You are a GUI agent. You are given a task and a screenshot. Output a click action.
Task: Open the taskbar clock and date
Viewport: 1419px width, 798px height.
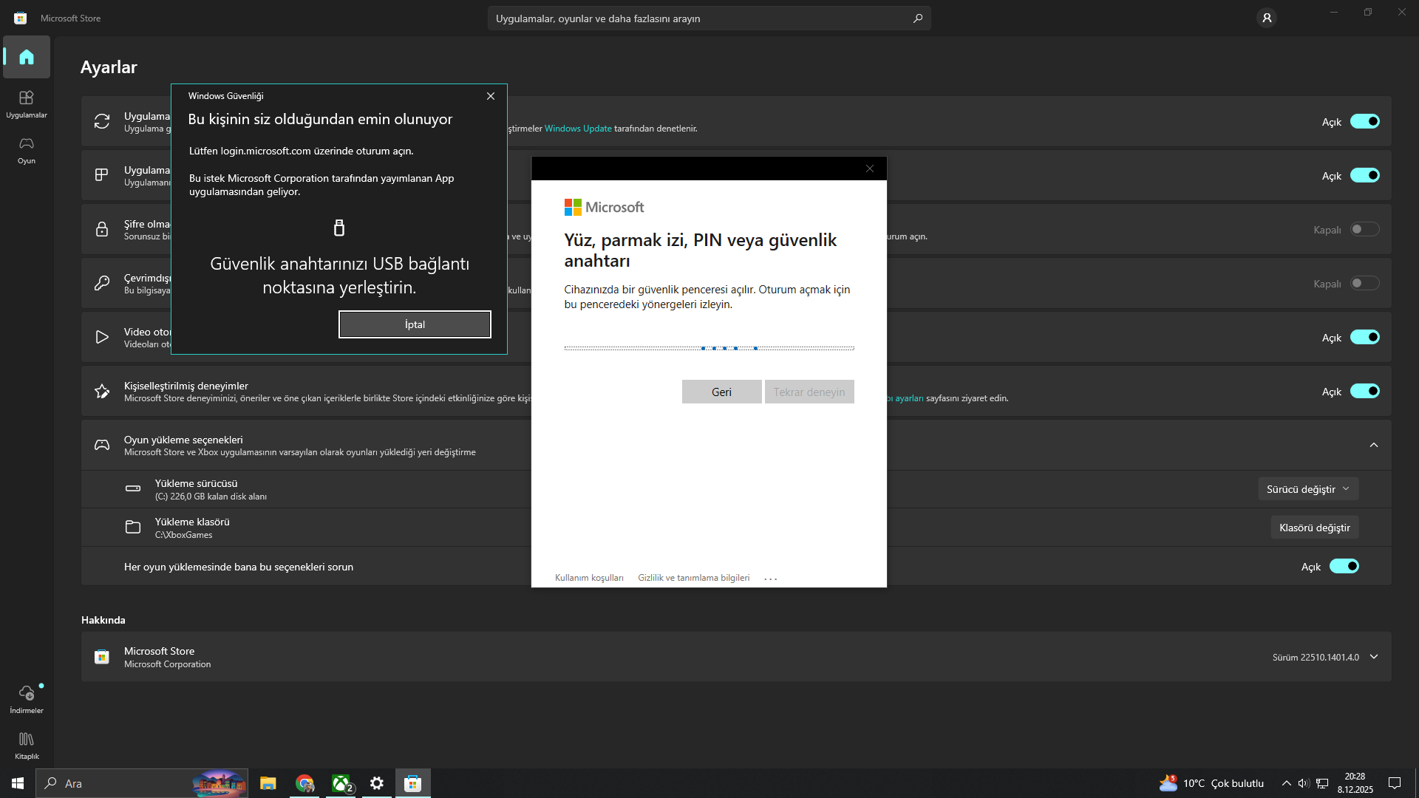click(x=1355, y=783)
